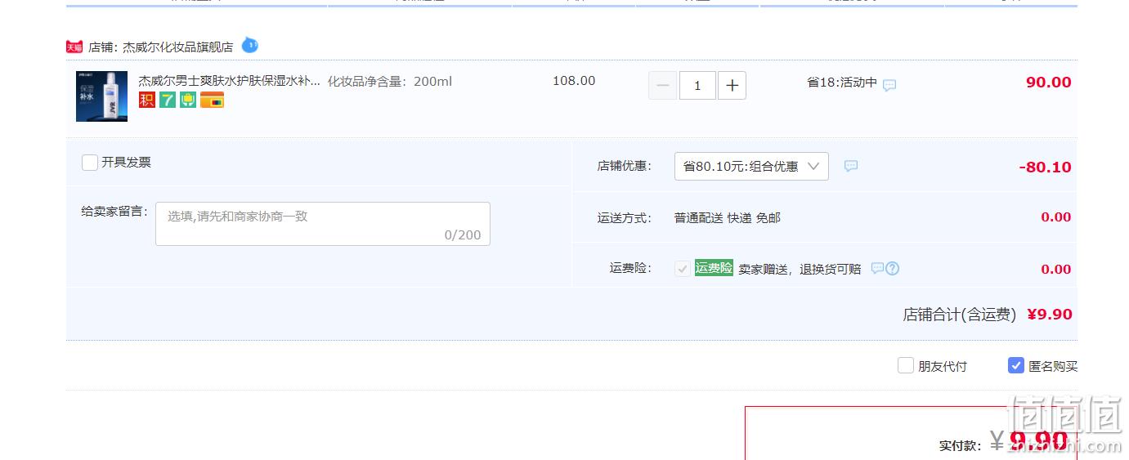Screen dimensions: 1129x460
Task: Click the 普通配送 快递 免邮 shipping text
Action: click(728, 217)
